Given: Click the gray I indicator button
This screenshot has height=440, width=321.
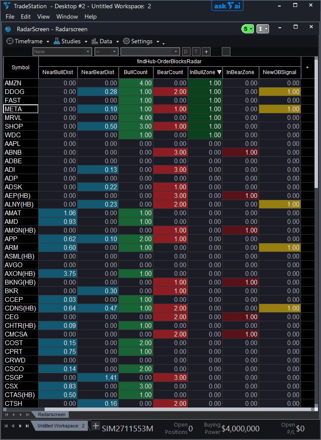Looking at the screenshot, I should click(262, 29).
